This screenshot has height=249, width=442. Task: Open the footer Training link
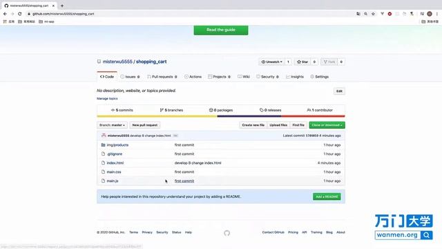point(316,232)
